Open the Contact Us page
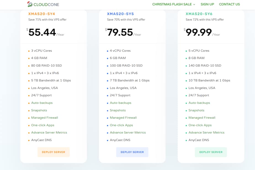 (x=229, y=4)
